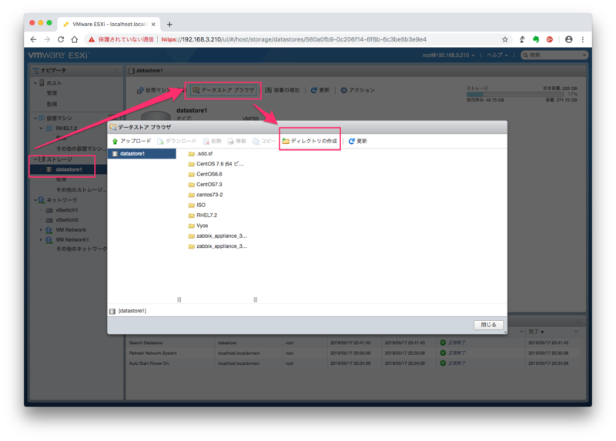
Task: Click the 検索 search field
Action: (554, 55)
